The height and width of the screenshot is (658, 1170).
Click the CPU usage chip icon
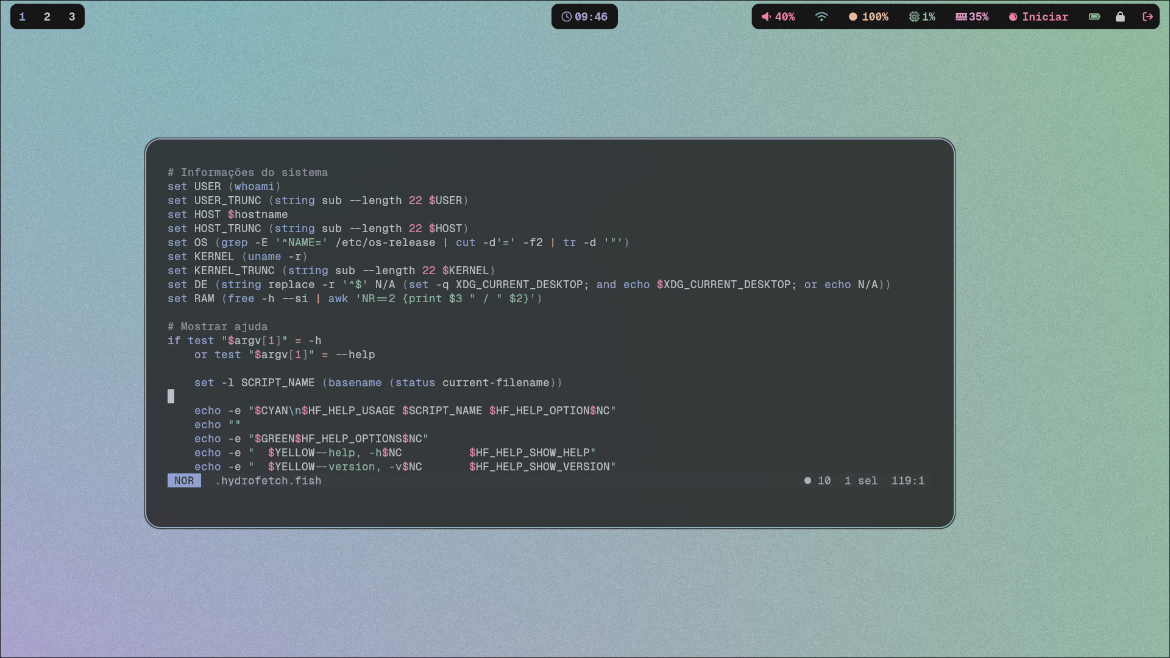tap(914, 16)
